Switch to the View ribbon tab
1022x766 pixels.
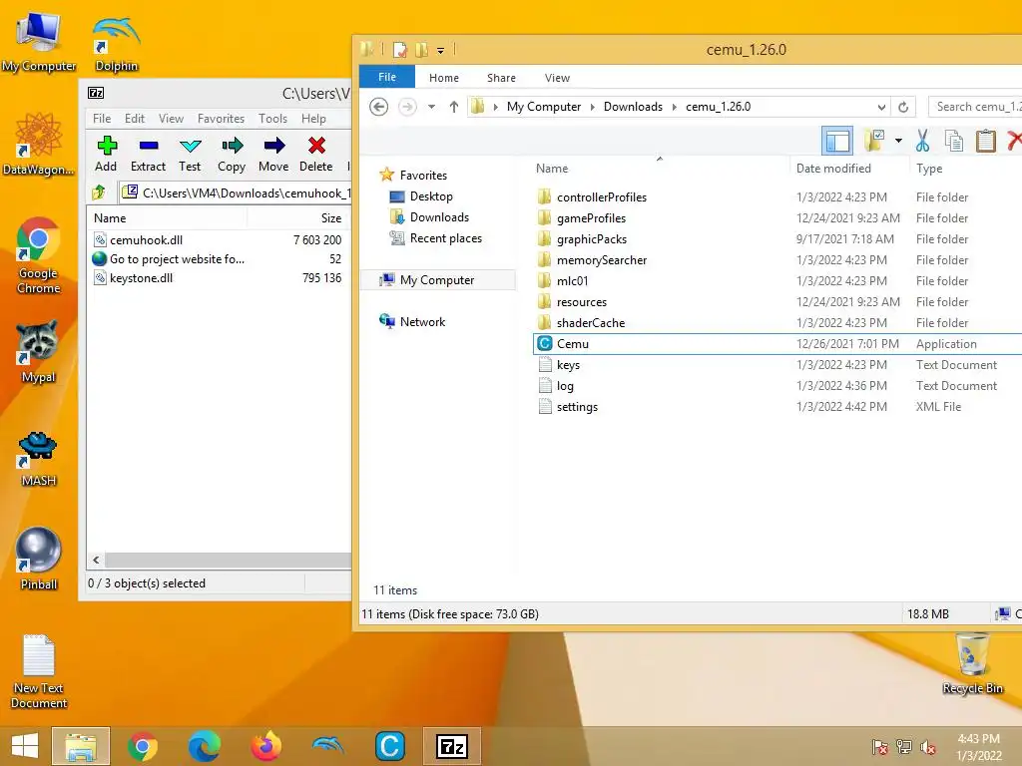pos(557,78)
